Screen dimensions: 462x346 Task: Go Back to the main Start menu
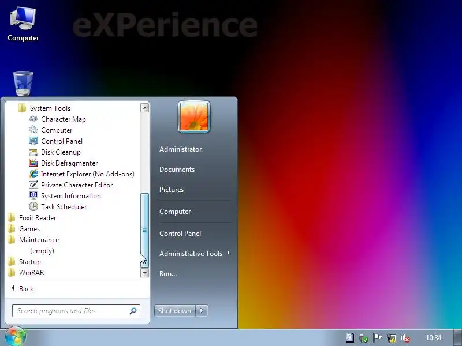23,289
